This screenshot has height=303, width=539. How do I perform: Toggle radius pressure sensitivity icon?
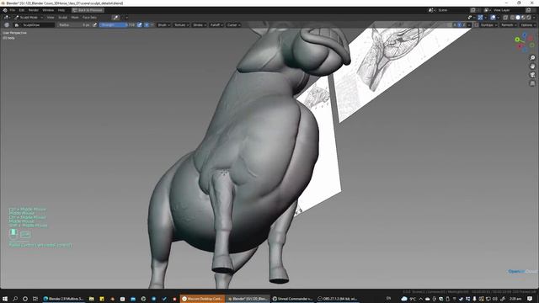(95, 25)
